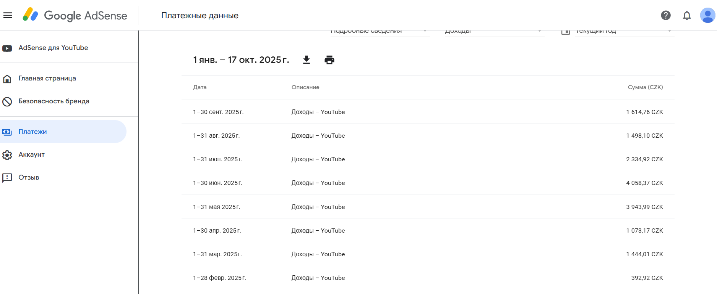This screenshot has height=294, width=717.
Task: Click Доходы – YouTube in the June row
Action: tap(318, 183)
